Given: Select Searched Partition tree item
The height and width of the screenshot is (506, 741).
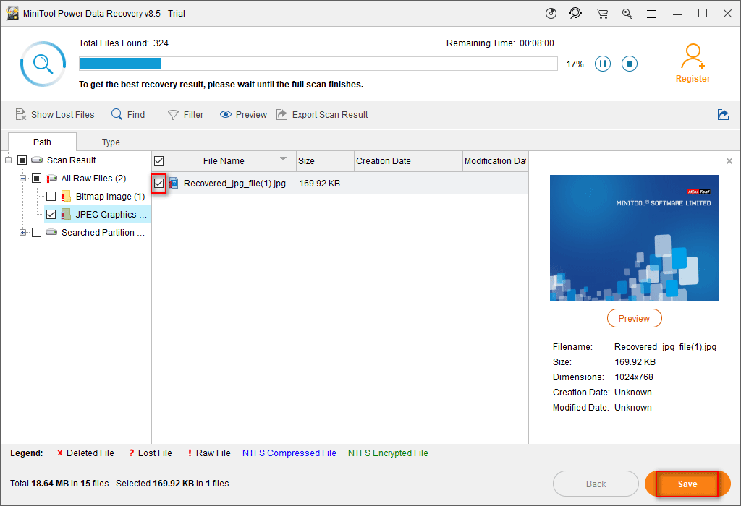Looking at the screenshot, I should (x=103, y=232).
